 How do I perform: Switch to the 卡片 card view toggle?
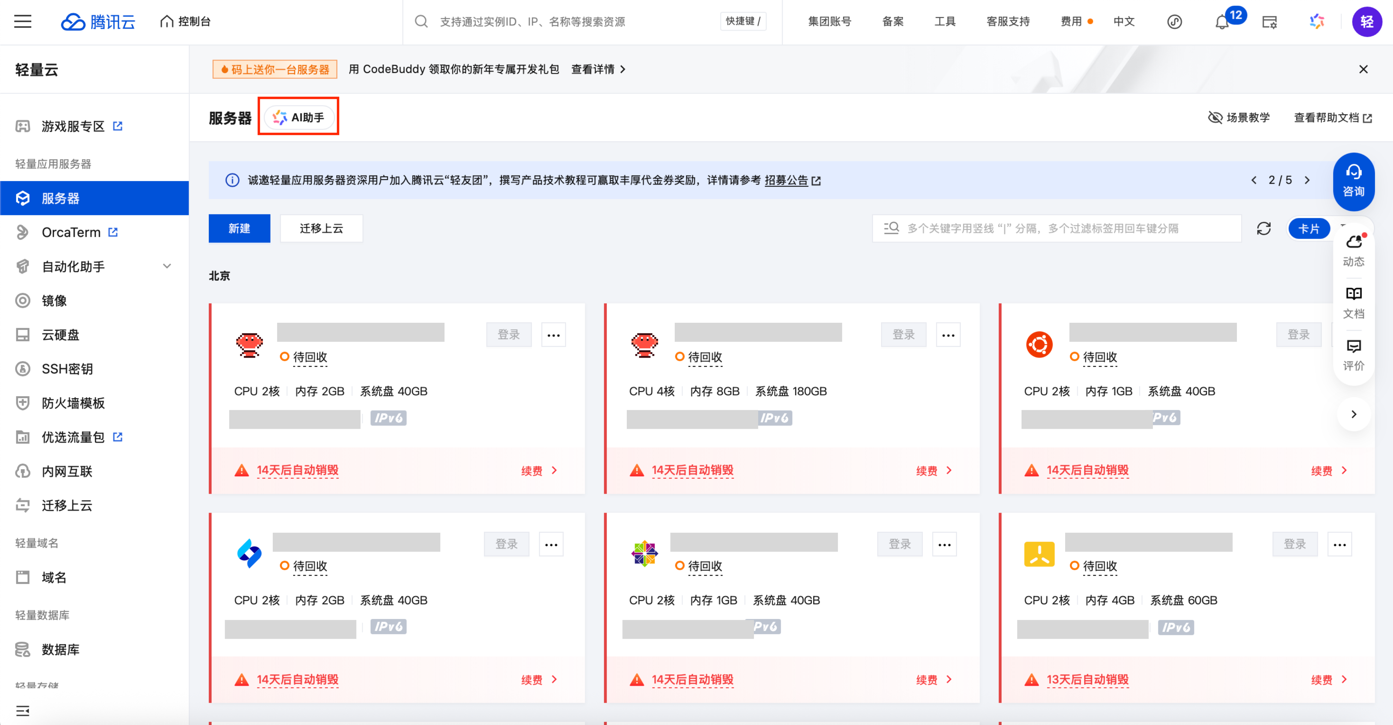1309,229
